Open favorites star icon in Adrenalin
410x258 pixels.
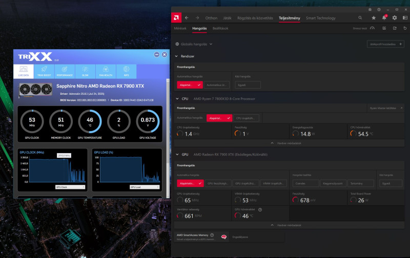tap(374, 18)
